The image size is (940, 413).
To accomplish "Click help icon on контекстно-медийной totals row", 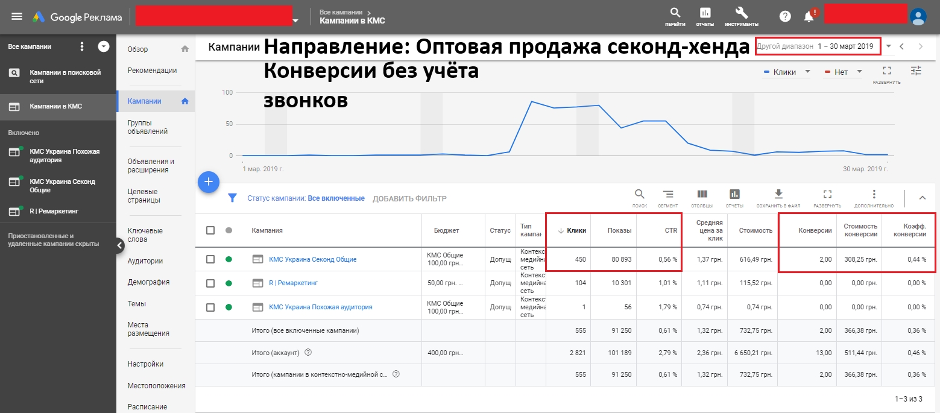I will coord(396,374).
